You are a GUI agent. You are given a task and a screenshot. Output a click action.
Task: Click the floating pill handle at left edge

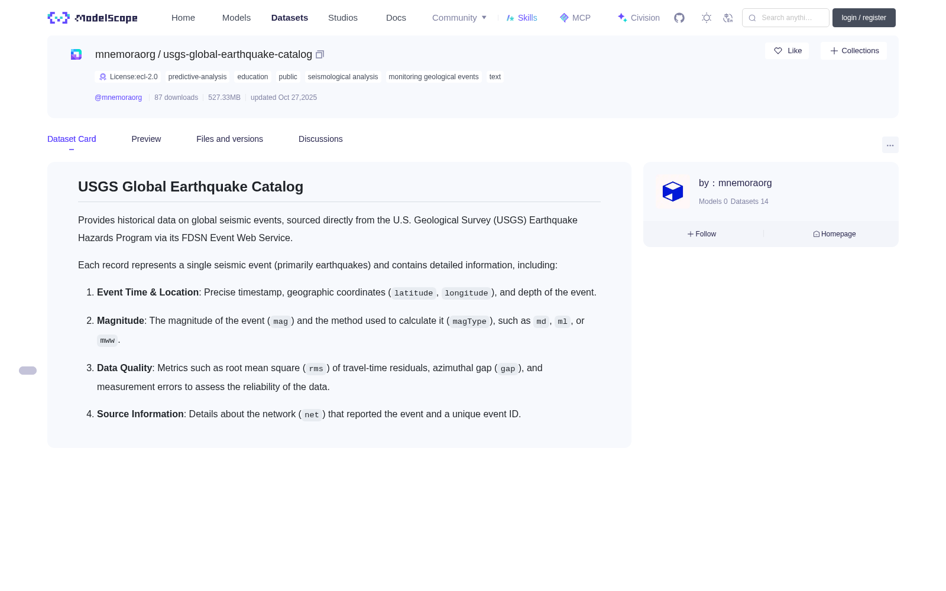pyautogui.click(x=28, y=371)
